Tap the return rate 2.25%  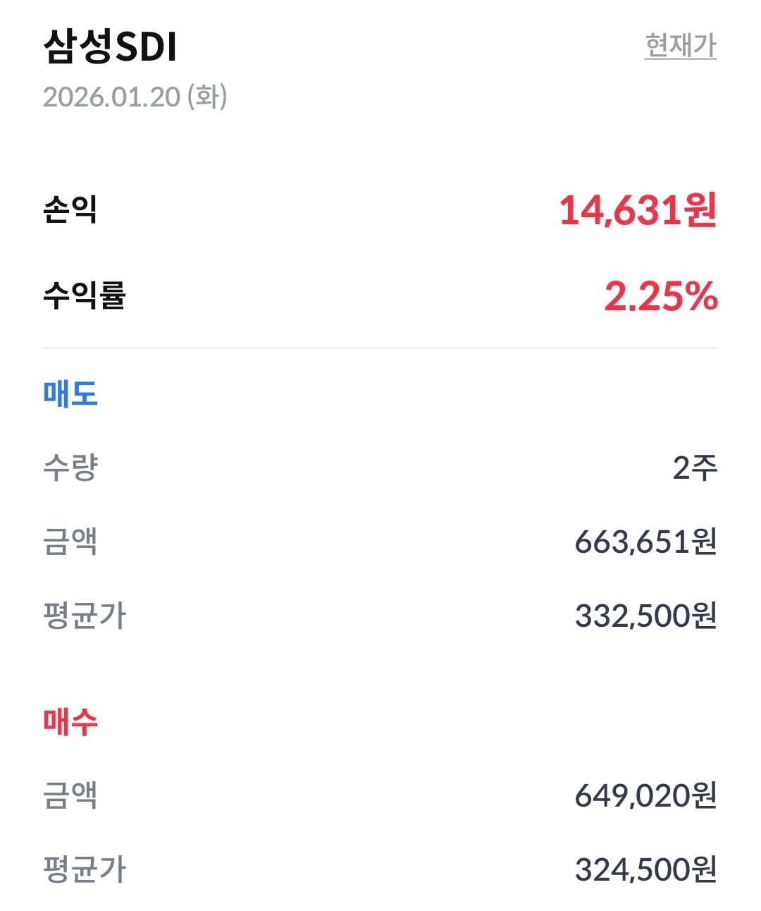[x=661, y=296]
